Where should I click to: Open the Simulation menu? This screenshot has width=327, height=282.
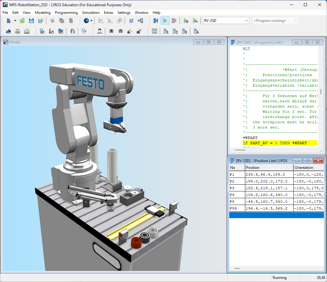click(x=91, y=13)
